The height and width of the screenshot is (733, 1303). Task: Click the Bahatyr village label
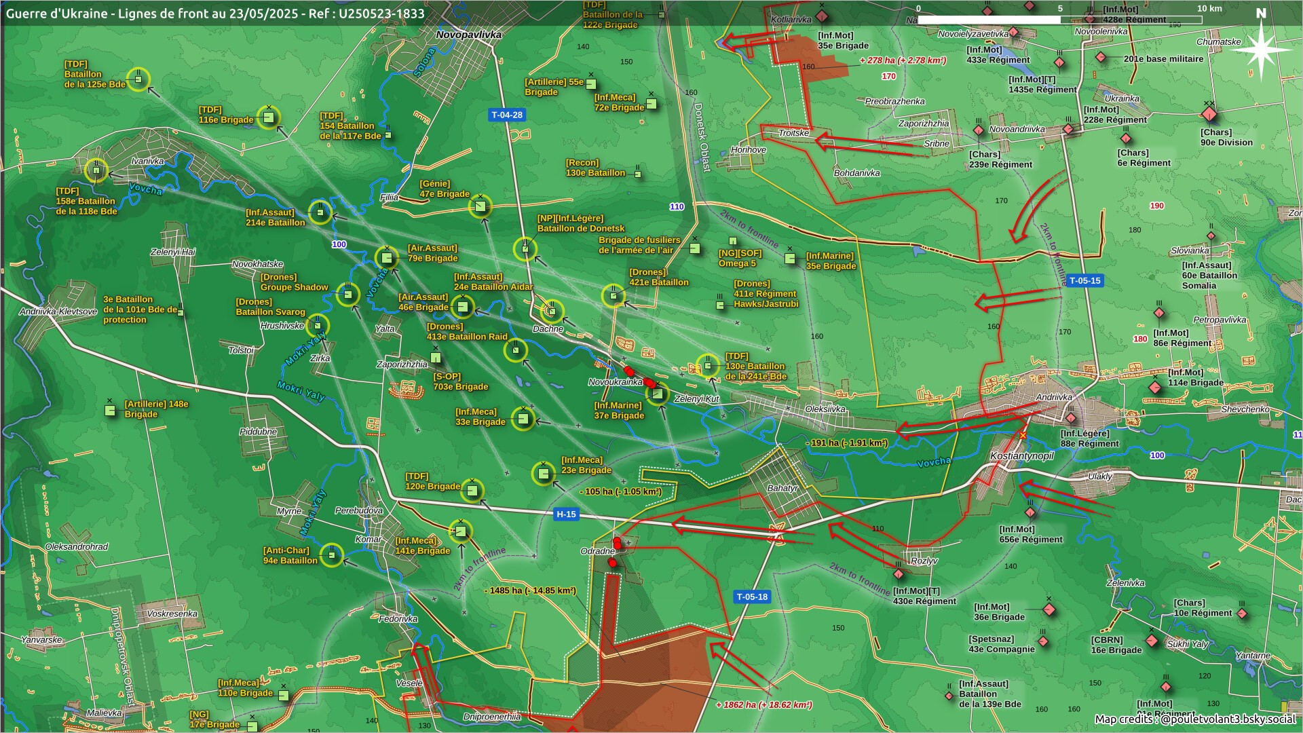coord(782,488)
